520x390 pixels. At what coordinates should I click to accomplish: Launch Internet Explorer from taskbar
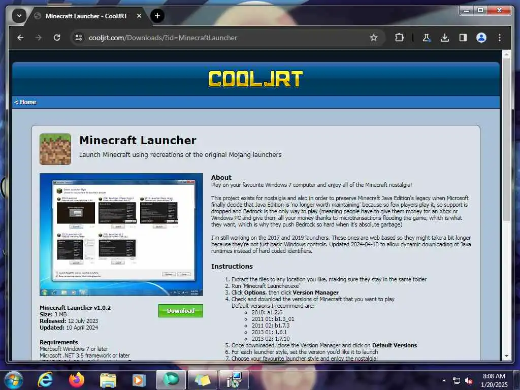point(45,380)
